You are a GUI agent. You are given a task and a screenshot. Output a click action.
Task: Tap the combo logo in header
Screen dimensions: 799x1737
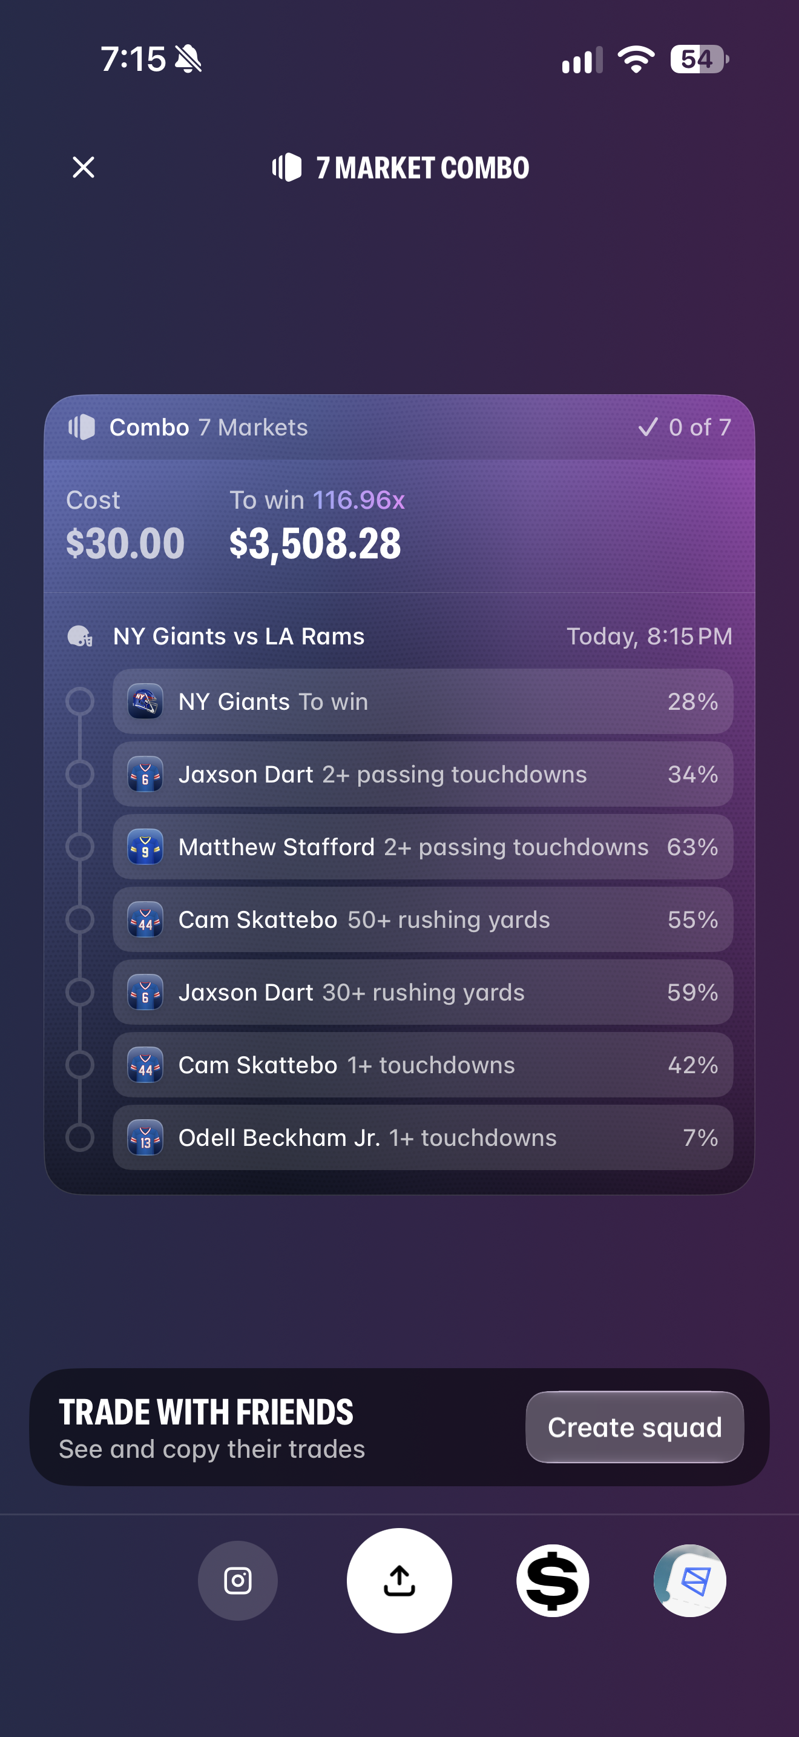[x=287, y=167]
